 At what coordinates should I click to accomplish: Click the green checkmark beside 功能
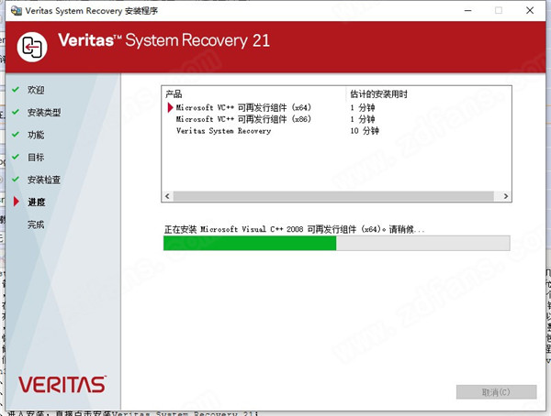point(16,135)
